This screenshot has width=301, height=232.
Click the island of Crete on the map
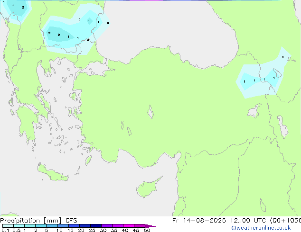[53, 173]
